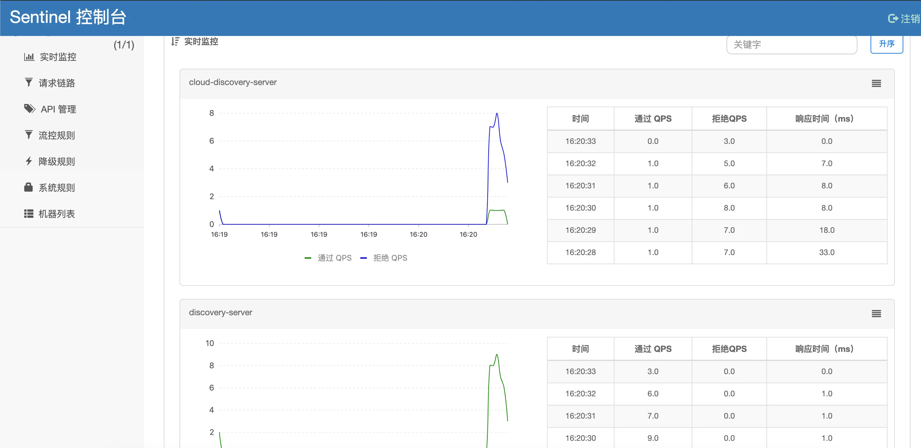921x448 pixels.
Task: Collapse the (1/1) app entry
Action: coord(124,45)
